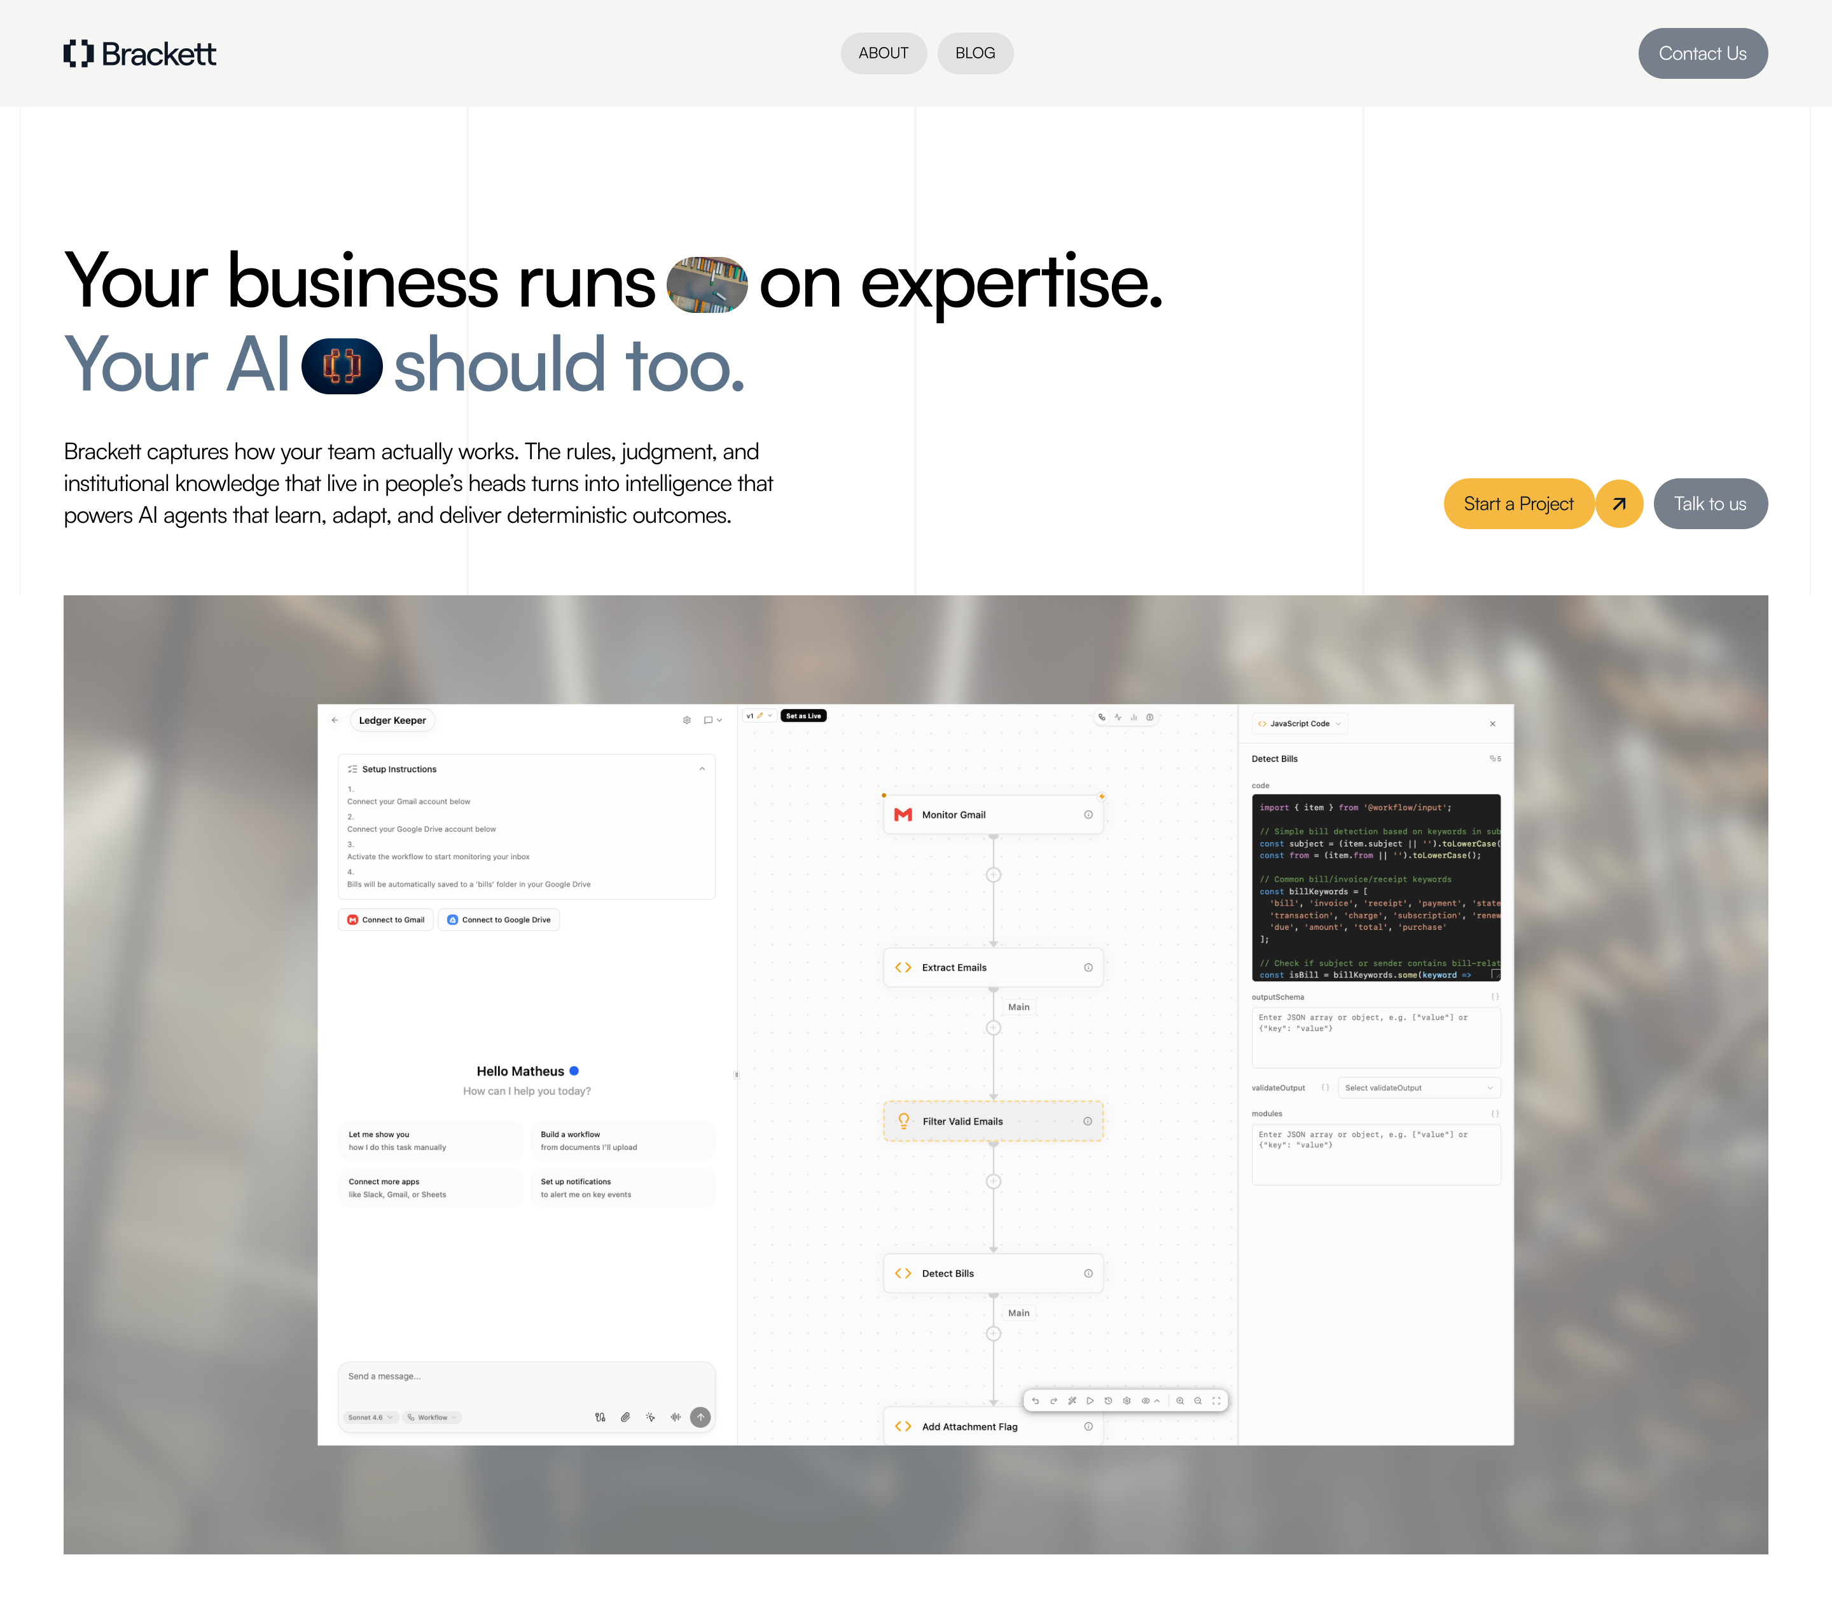Open the Sonnet 4.6 model dropdown

tap(370, 1417)
